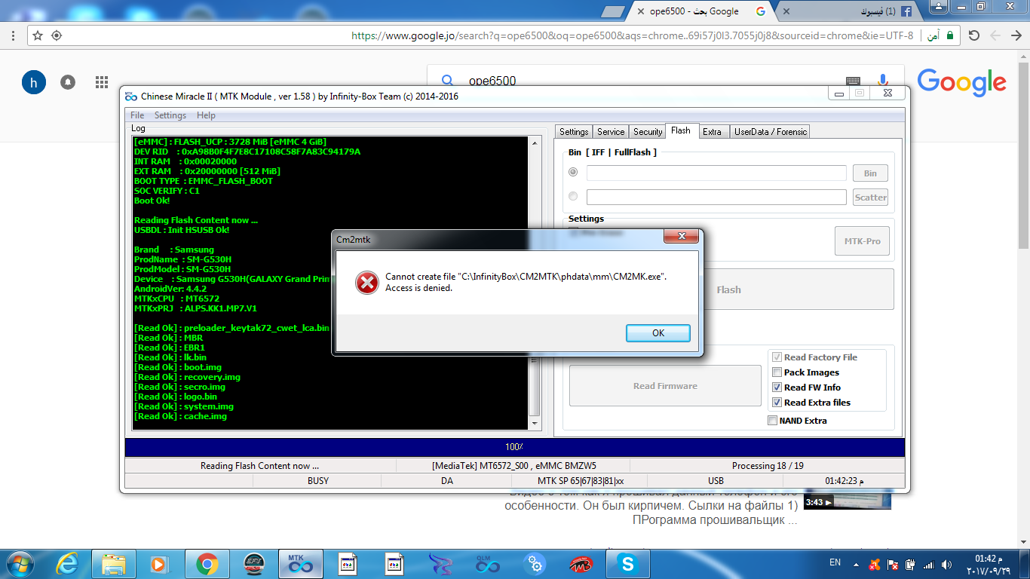Open the MTK Chinese Miracle taskbar icon
The height and width of the screenshot is (579, 1030).
point(300,563)
